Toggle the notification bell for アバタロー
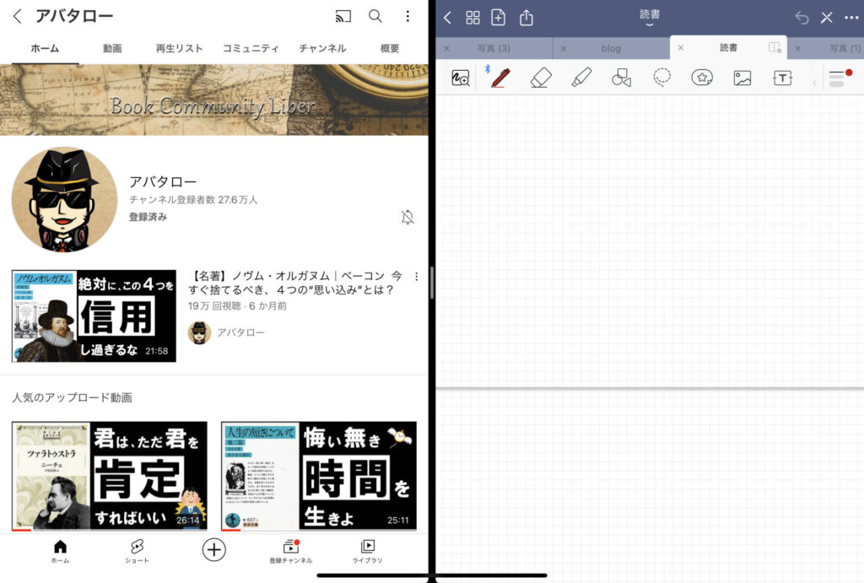 408,217
